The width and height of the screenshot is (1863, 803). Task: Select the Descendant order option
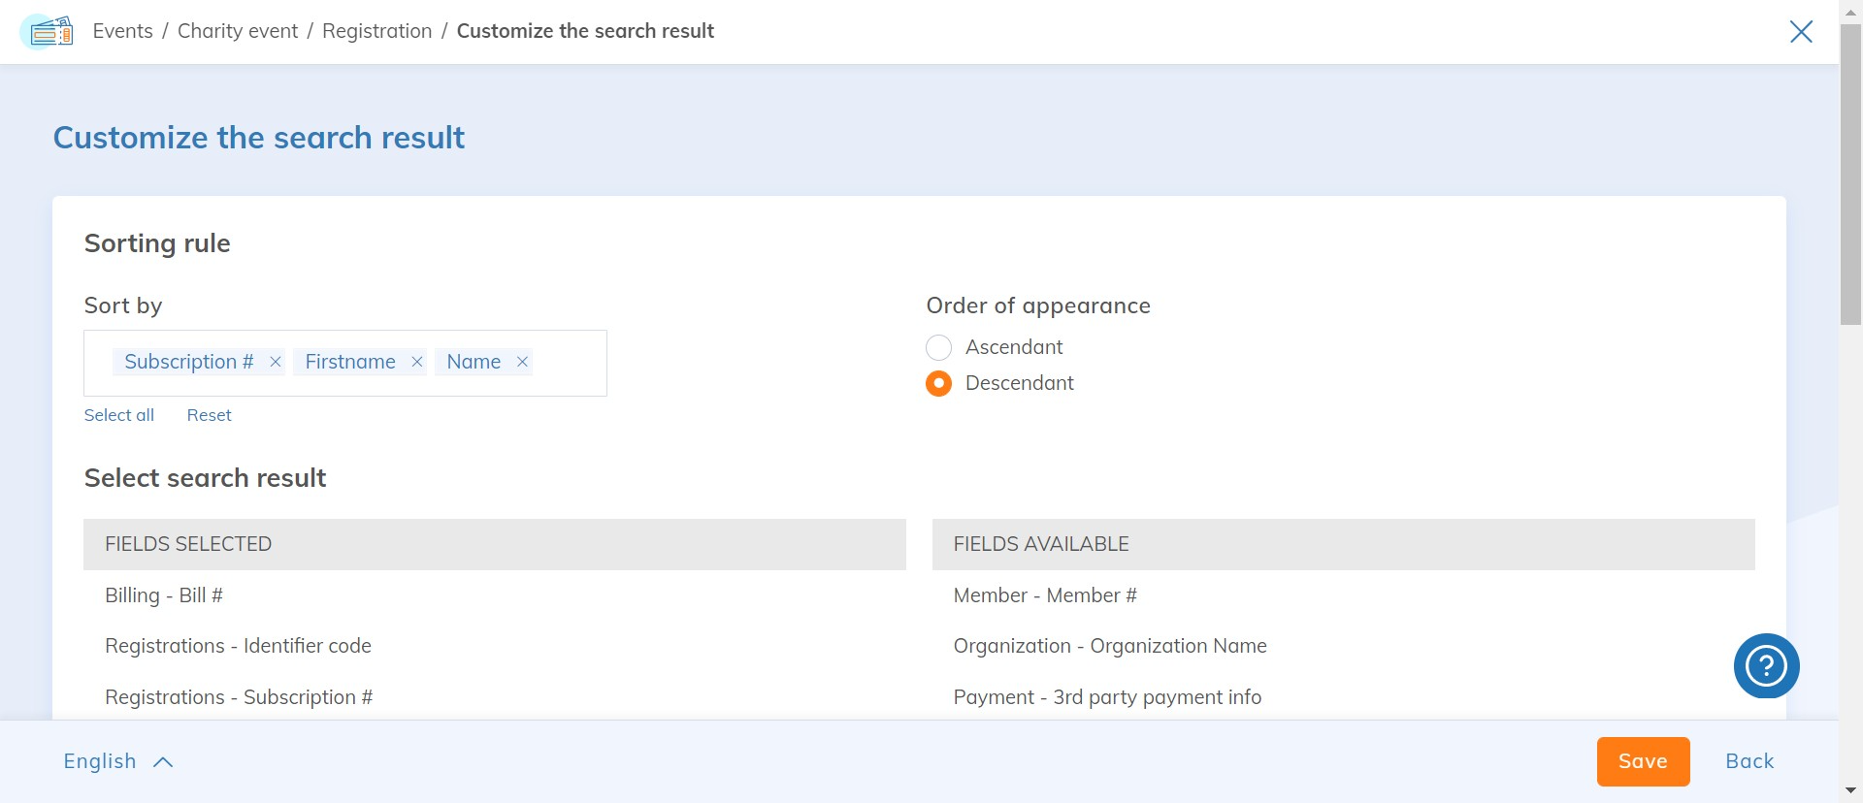939,383
